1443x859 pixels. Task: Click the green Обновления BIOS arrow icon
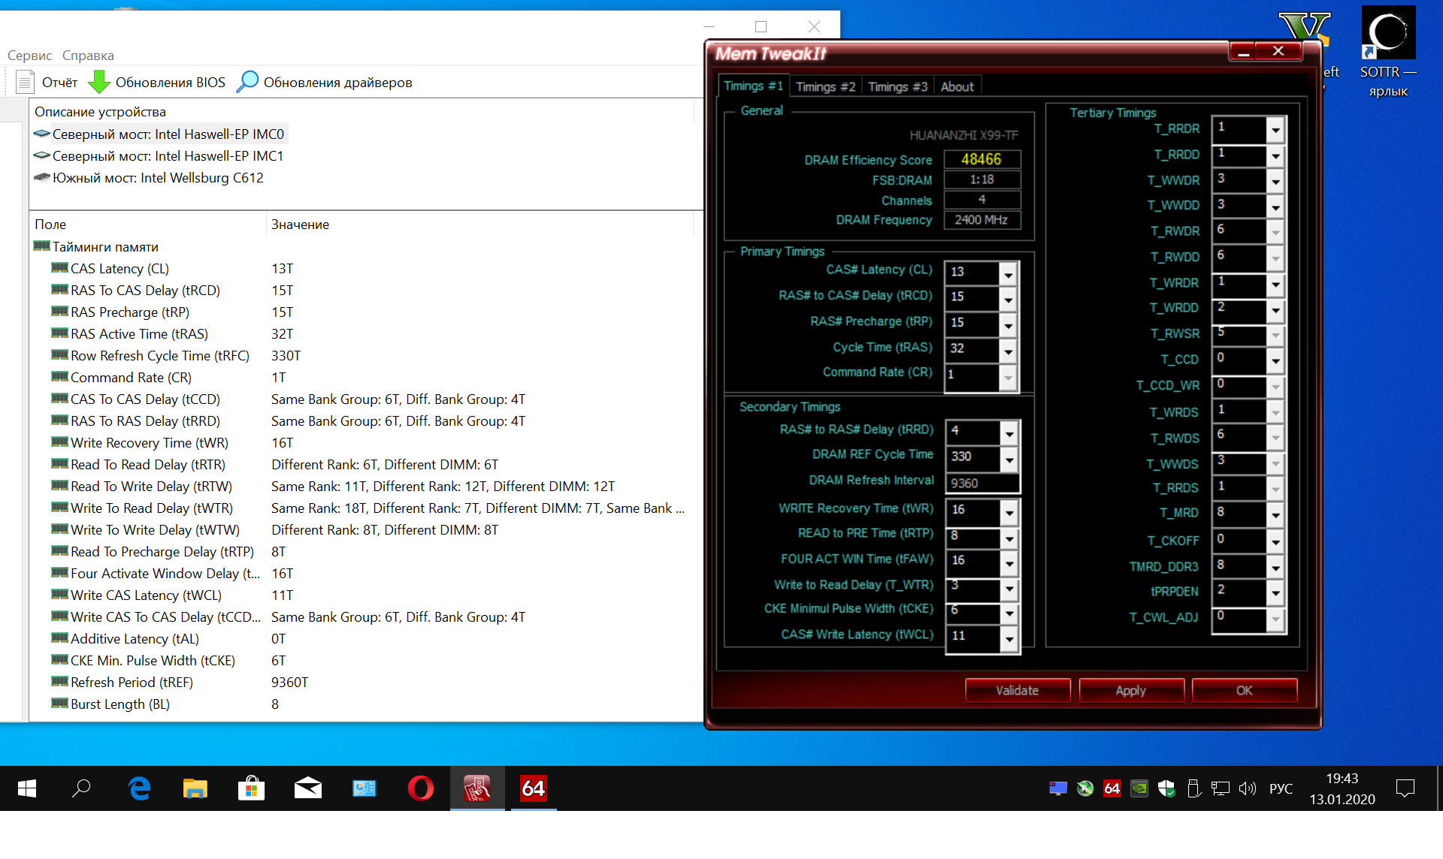coord(98,82)
